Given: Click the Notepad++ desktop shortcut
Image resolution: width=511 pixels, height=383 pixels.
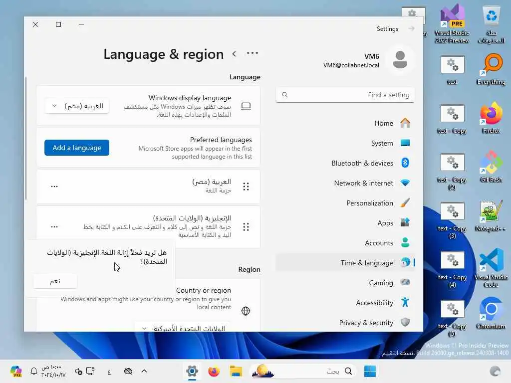Looking at the screenshot, I should [491, 215].
